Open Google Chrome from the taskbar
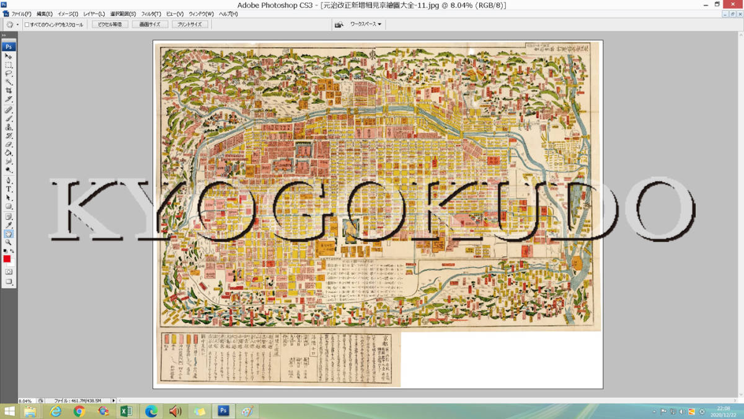 pos(79,412)
